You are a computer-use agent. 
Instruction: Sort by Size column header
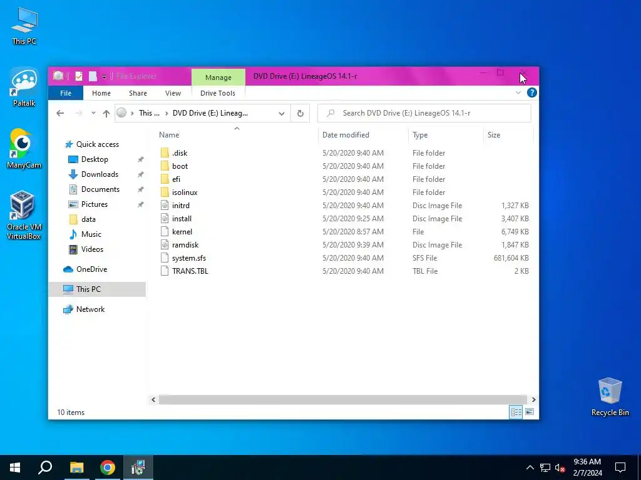point(493,135)
